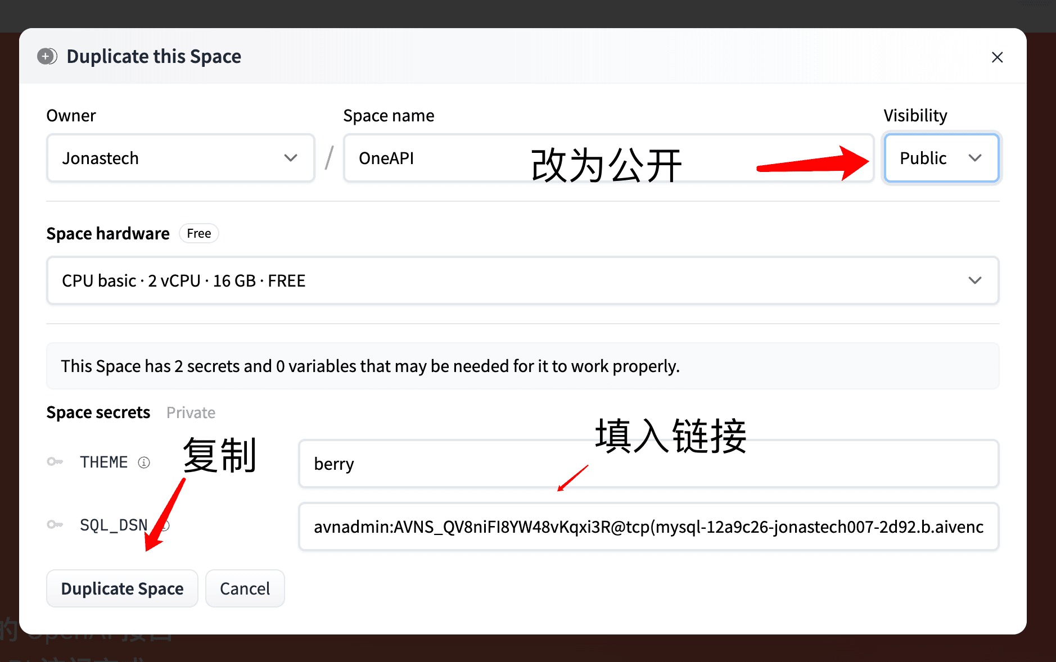Click the Space secrets heading
Viewport: 1056px width, 662px height.
coord(98,412)
